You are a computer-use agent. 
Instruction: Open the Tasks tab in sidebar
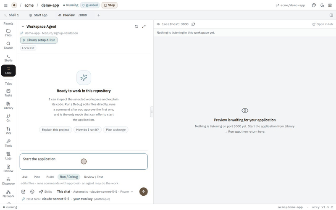pos(8,93)
